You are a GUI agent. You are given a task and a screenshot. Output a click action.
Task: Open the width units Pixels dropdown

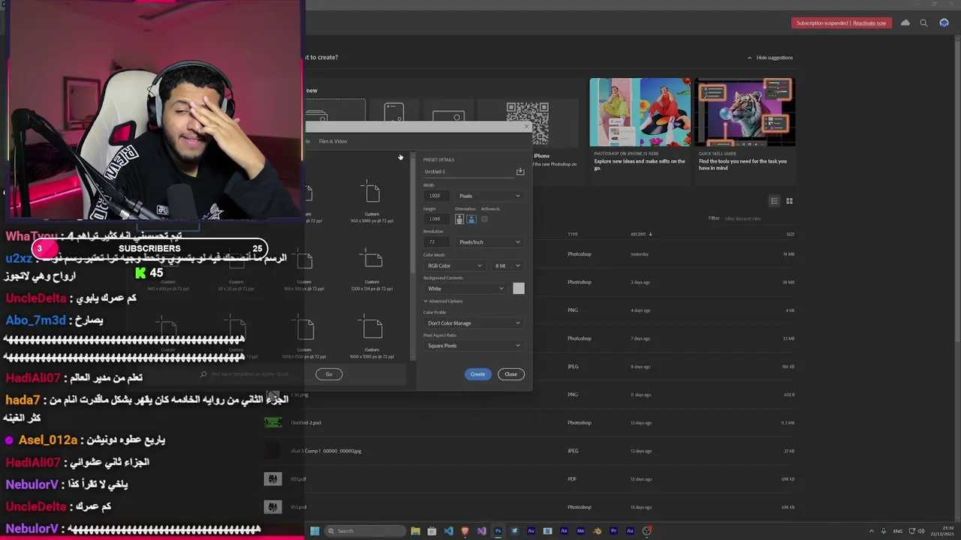tap(489, 196)
